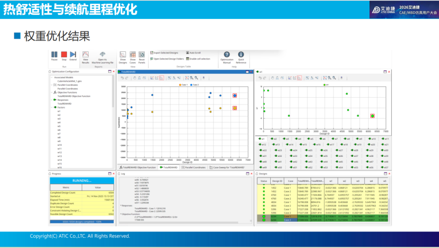
Task: Click Responses green node icon in tree
Action: 55,100
